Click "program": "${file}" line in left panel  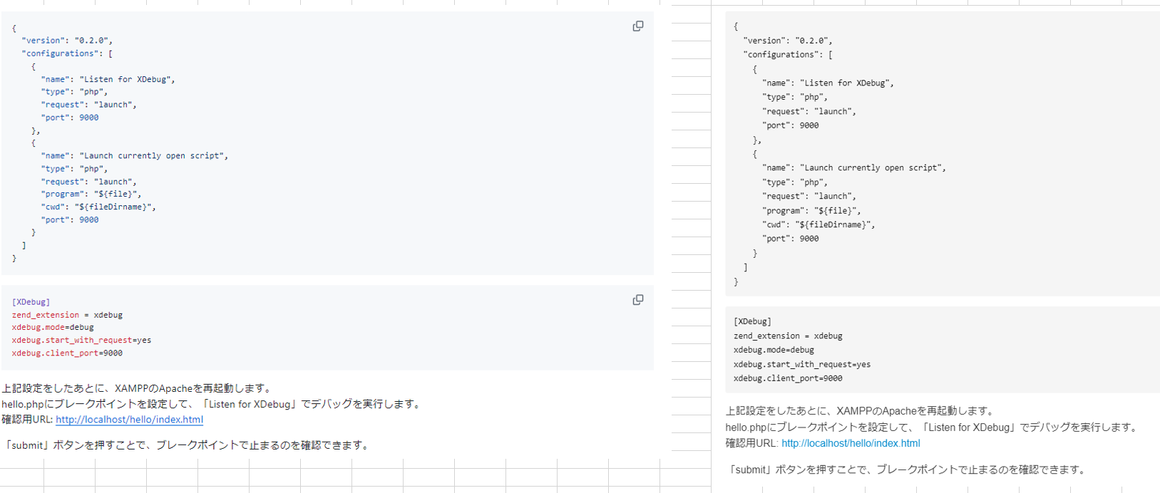click(x=91, y=194)
